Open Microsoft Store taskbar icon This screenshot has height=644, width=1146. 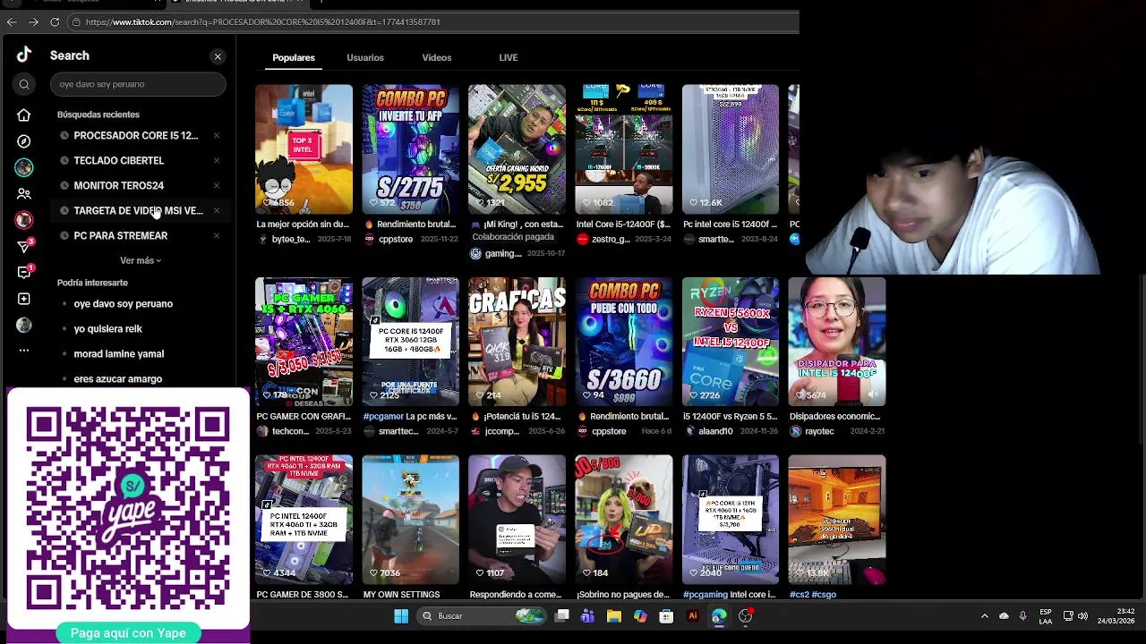pos(666,616)
